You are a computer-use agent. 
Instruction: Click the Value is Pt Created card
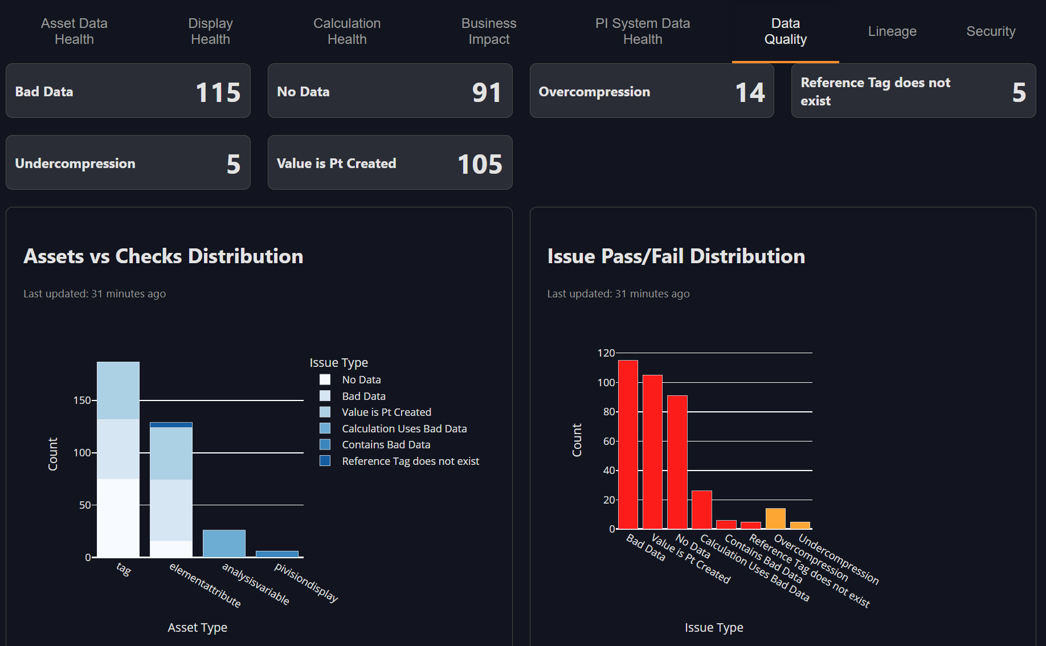(390, 163)
